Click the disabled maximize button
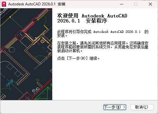158x114 pixels. [x=136, y=4]
